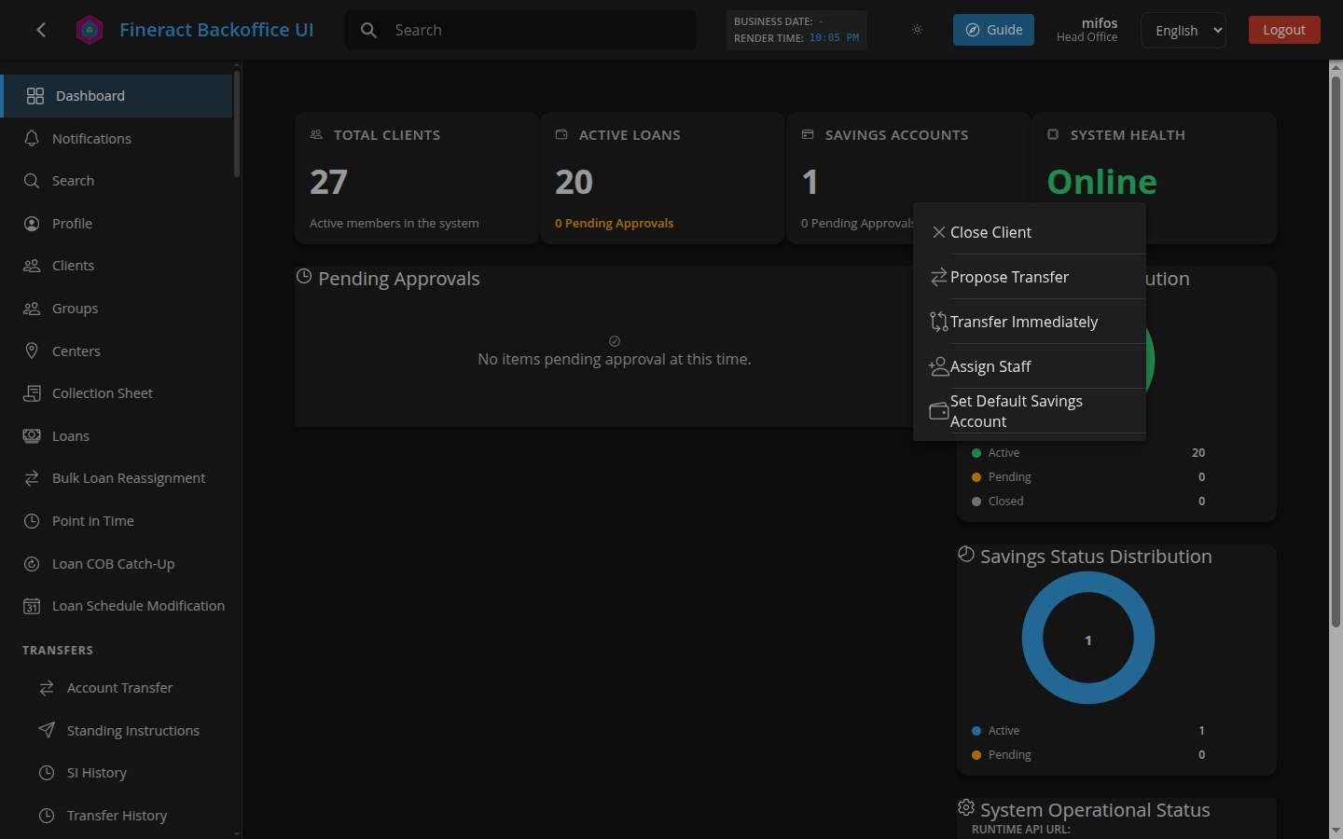Open Centers from the sidebar
Image resolution: width=1343 pixels, height=839 pixels.
click(x=117, y=351)
